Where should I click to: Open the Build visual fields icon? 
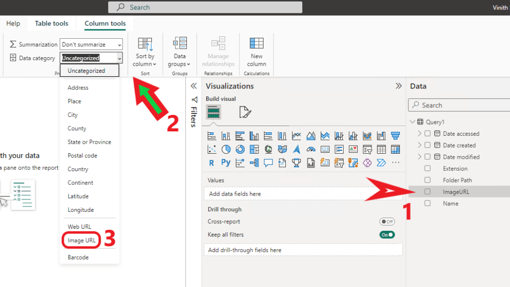click(x=213, y=112)
